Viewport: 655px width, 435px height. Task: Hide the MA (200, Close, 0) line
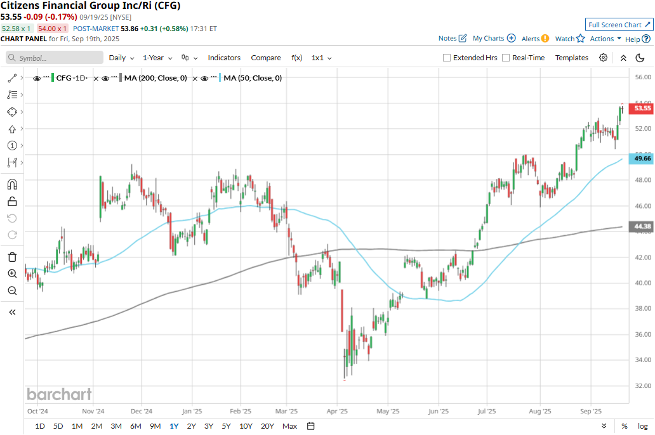pyautogui.click(x=106, y=78)
